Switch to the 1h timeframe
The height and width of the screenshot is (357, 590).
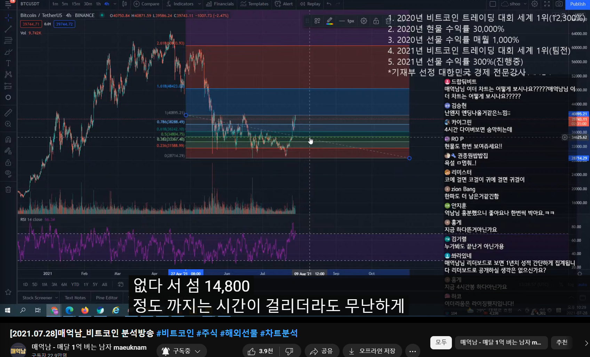point(98,4)
